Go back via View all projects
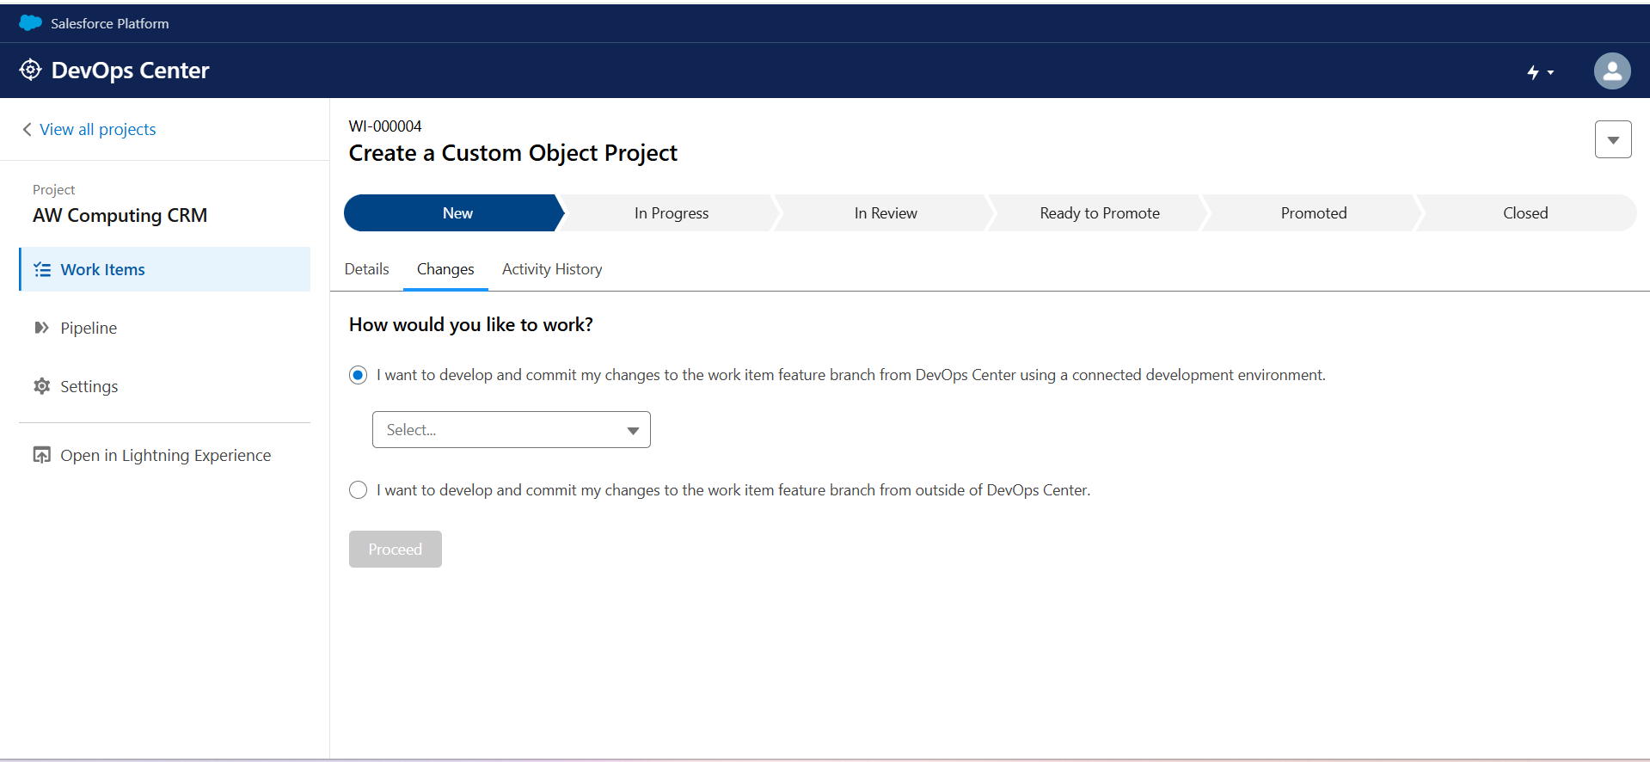1650x762 pixels. [x=97, y=129]
